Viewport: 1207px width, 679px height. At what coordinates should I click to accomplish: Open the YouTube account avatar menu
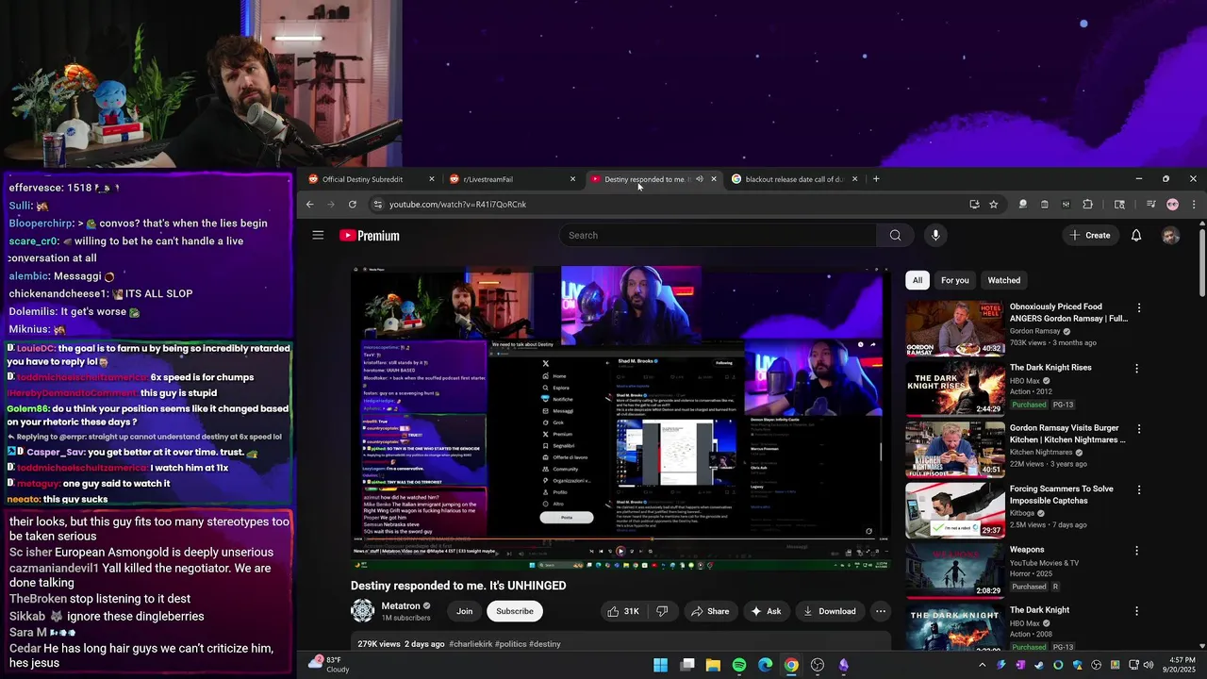coord(1170,235)
